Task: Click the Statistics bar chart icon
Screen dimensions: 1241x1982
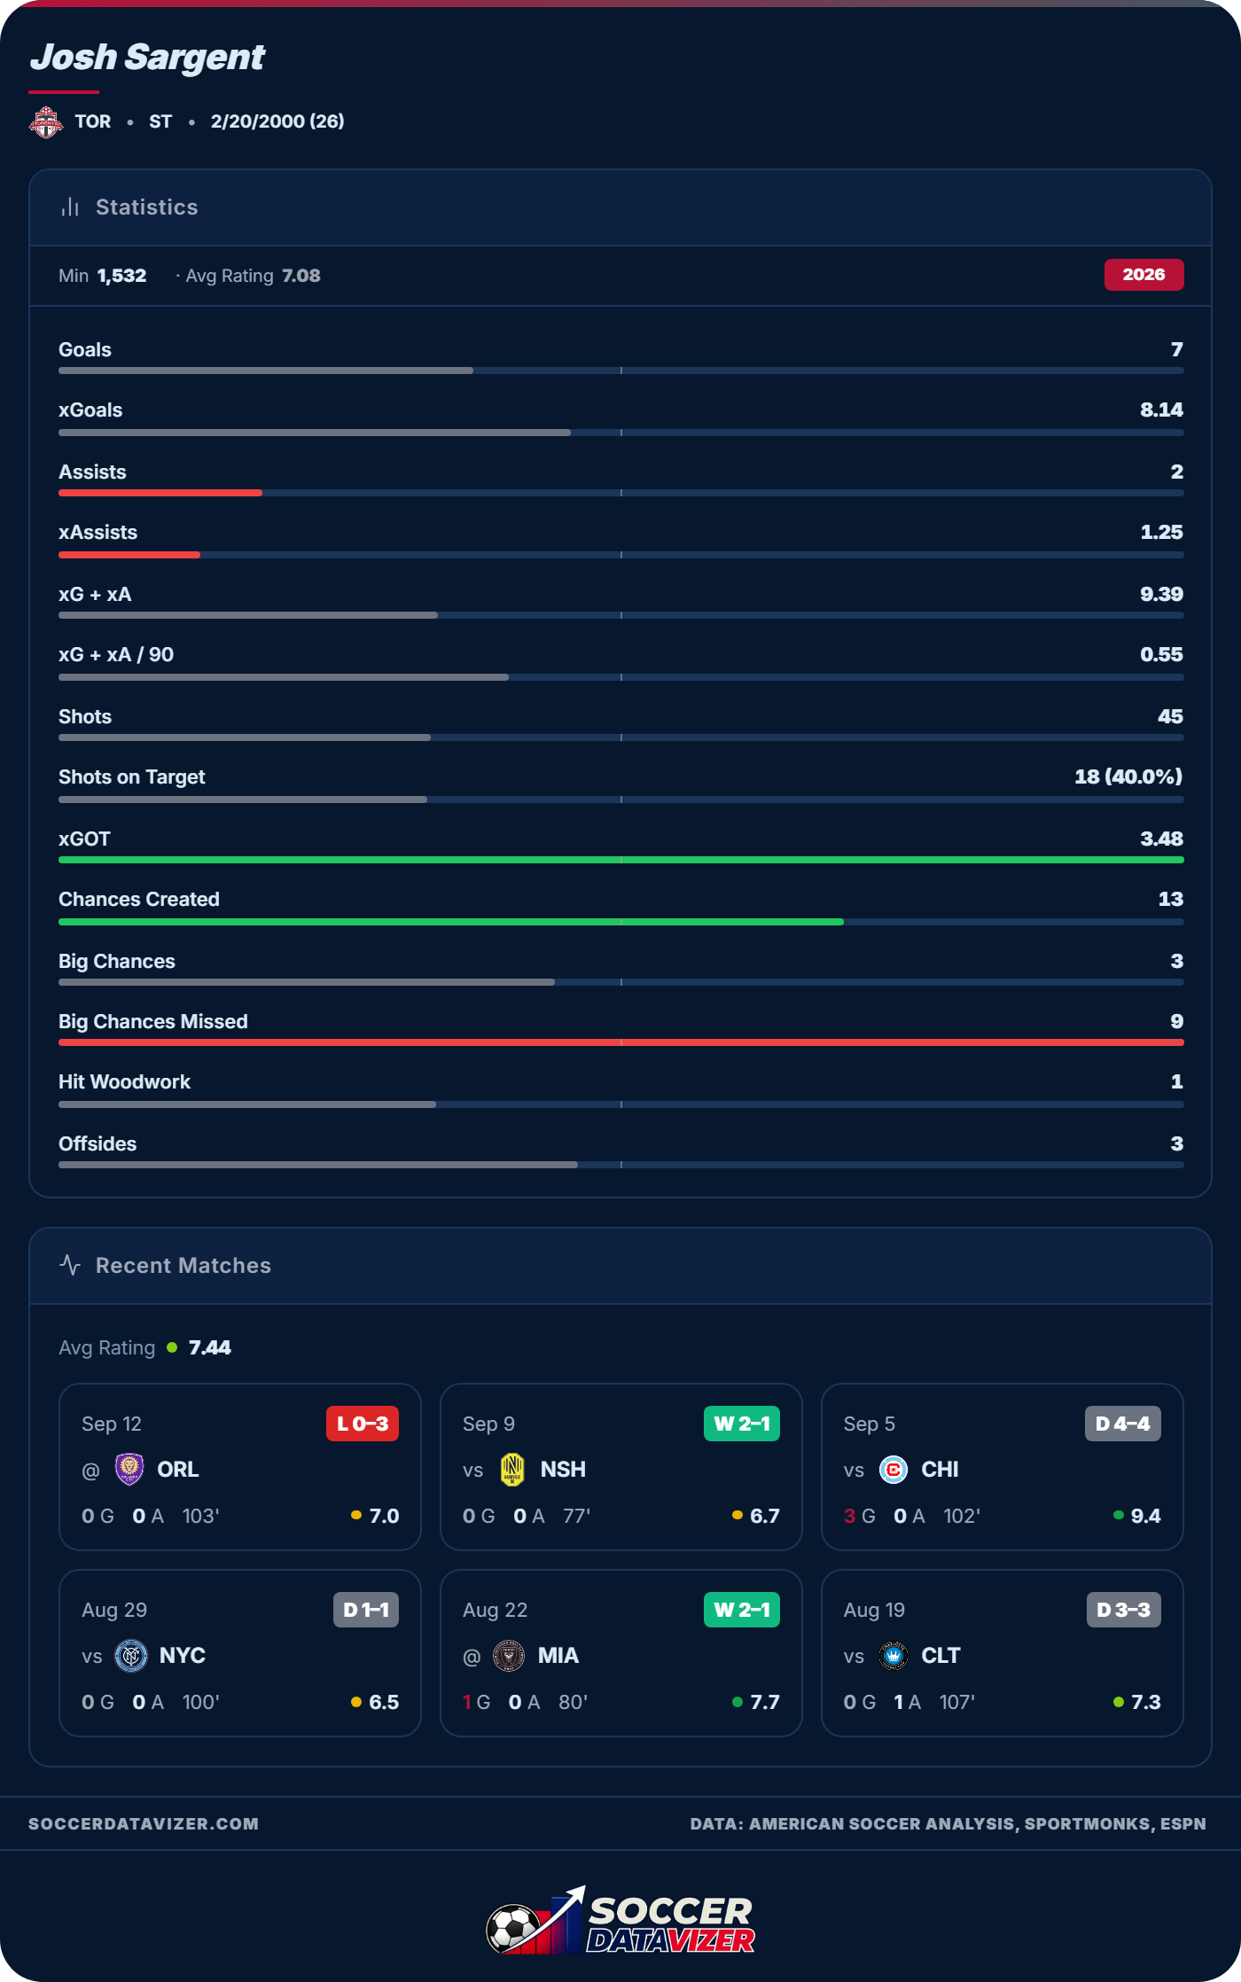Action: [x=70, y=207]
